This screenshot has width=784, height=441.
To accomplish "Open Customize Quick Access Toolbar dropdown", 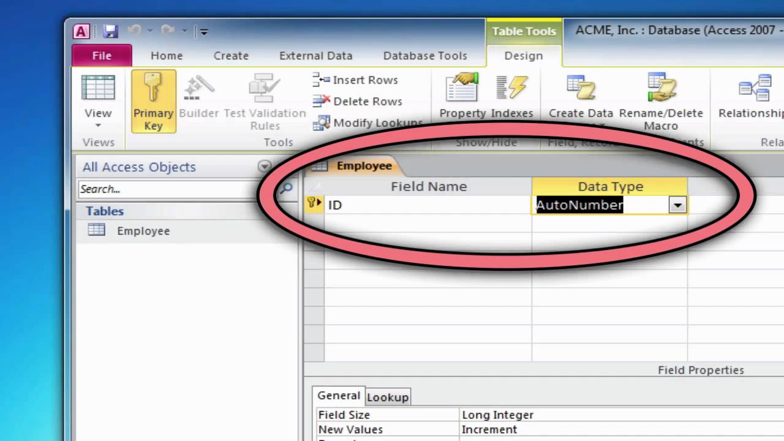I will click(204, 32).
